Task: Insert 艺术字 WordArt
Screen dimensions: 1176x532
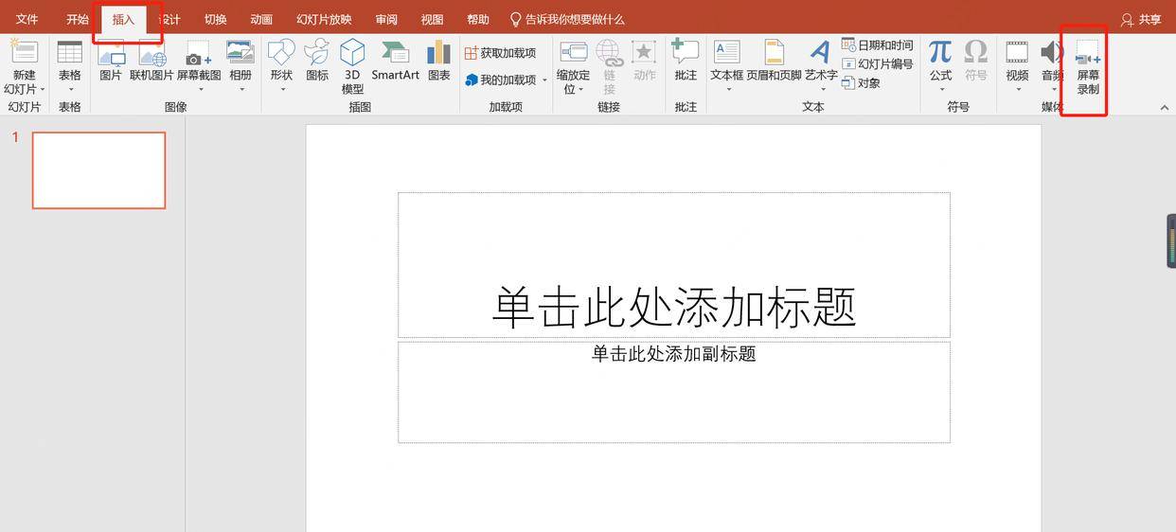Action: (820, 59)
